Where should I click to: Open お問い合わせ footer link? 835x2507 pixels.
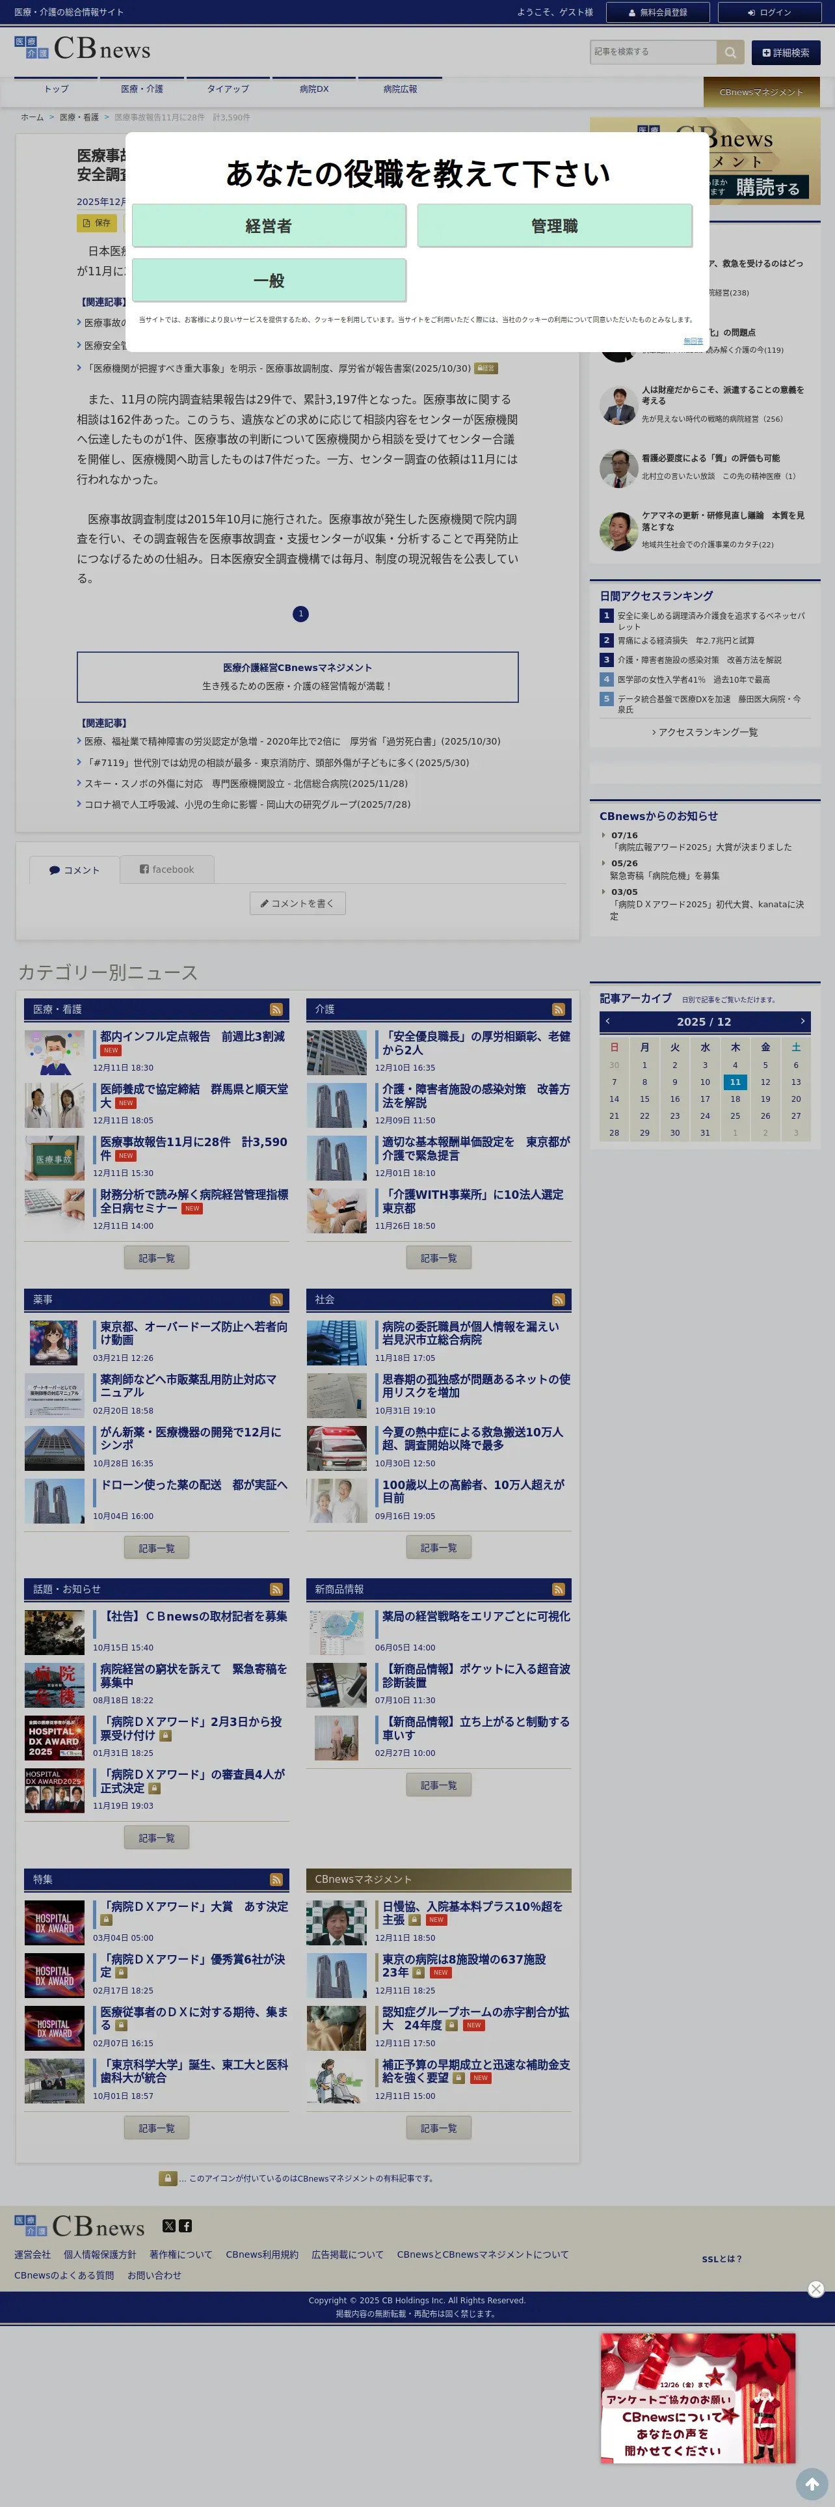[x=153, y=2275]
